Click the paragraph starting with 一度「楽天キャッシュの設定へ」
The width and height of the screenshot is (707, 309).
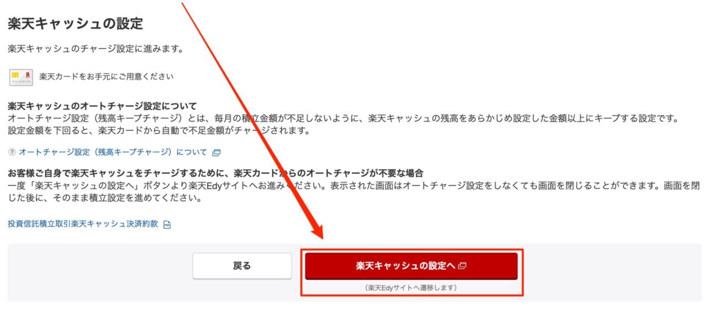point(353,191)
